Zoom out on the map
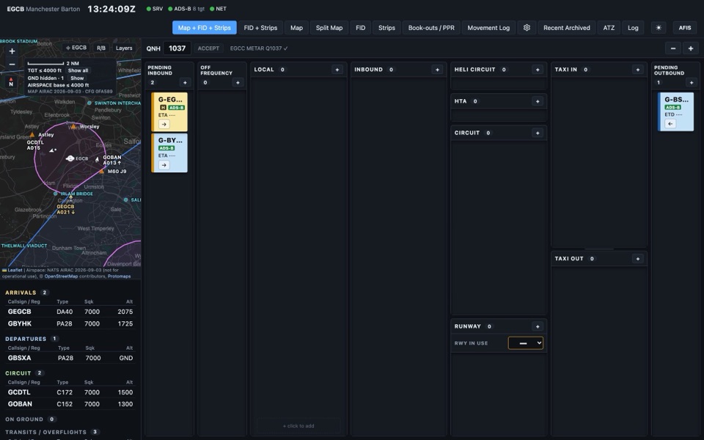The width and height of the screenshot is (704, 440). point(12,65)
